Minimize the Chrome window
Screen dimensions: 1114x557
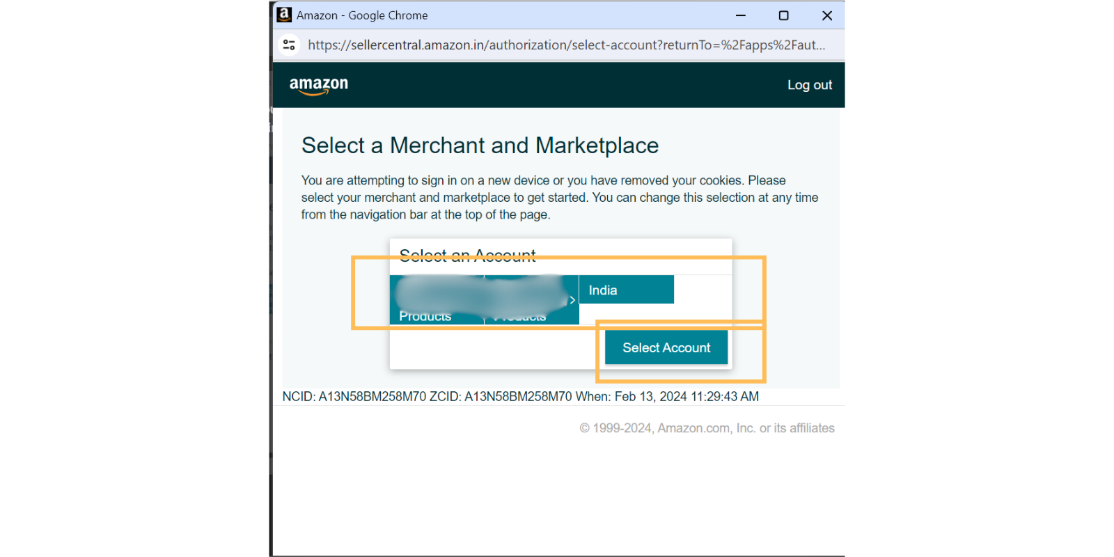click(741, 15)
